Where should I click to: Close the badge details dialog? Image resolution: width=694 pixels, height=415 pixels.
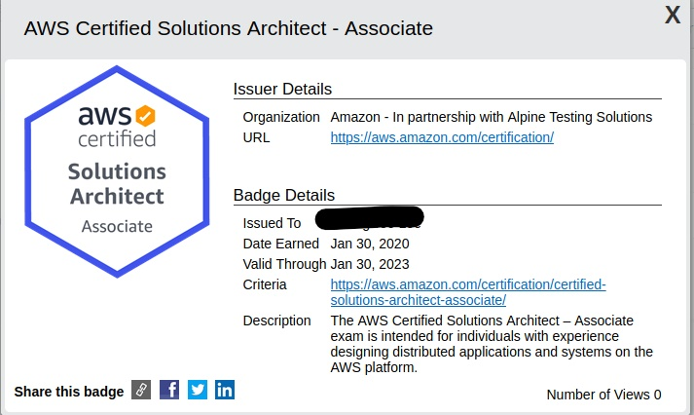click(x=673, y=15)
